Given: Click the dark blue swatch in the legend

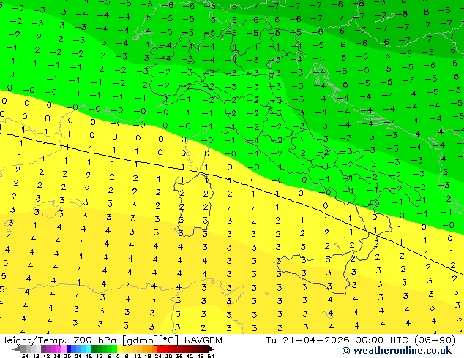Looking at the screenshot, I should 69,349.
